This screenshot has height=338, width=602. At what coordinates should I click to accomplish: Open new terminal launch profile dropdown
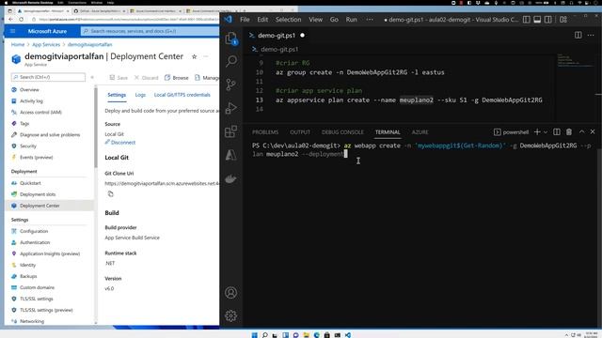tap(546, 131)
